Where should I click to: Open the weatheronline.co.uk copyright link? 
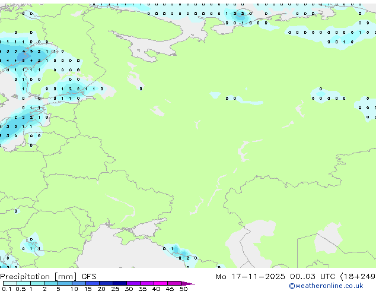pos(326,286)
